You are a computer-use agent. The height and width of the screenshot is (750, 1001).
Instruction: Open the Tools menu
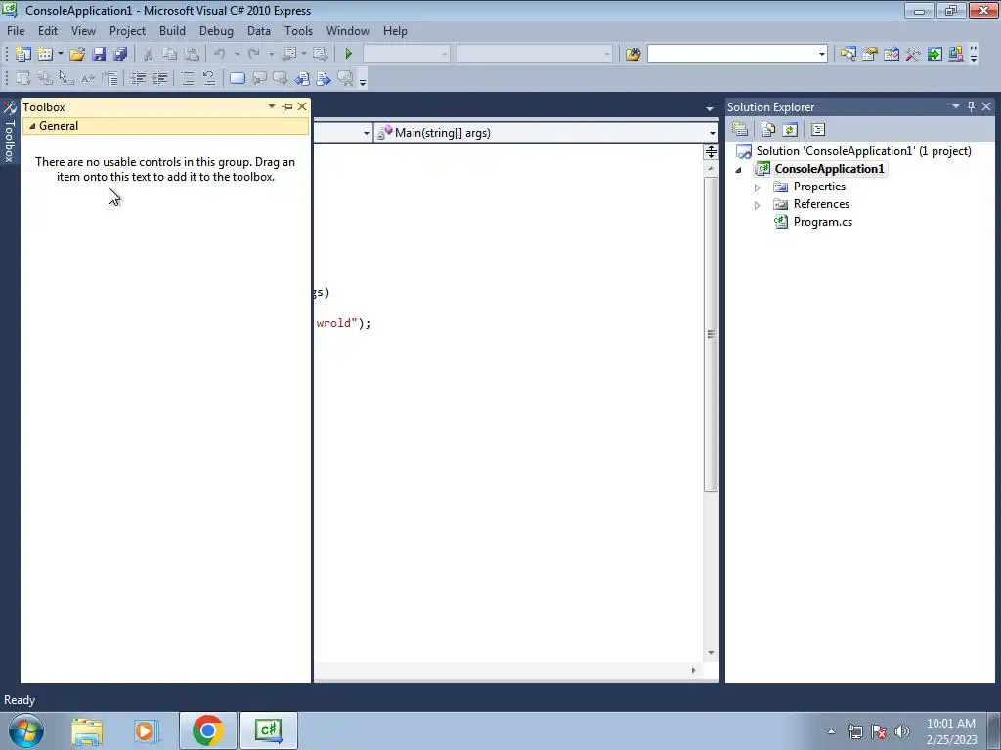298,31
